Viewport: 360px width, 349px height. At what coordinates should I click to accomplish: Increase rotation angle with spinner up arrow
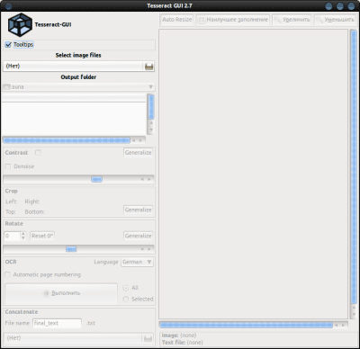23,234
